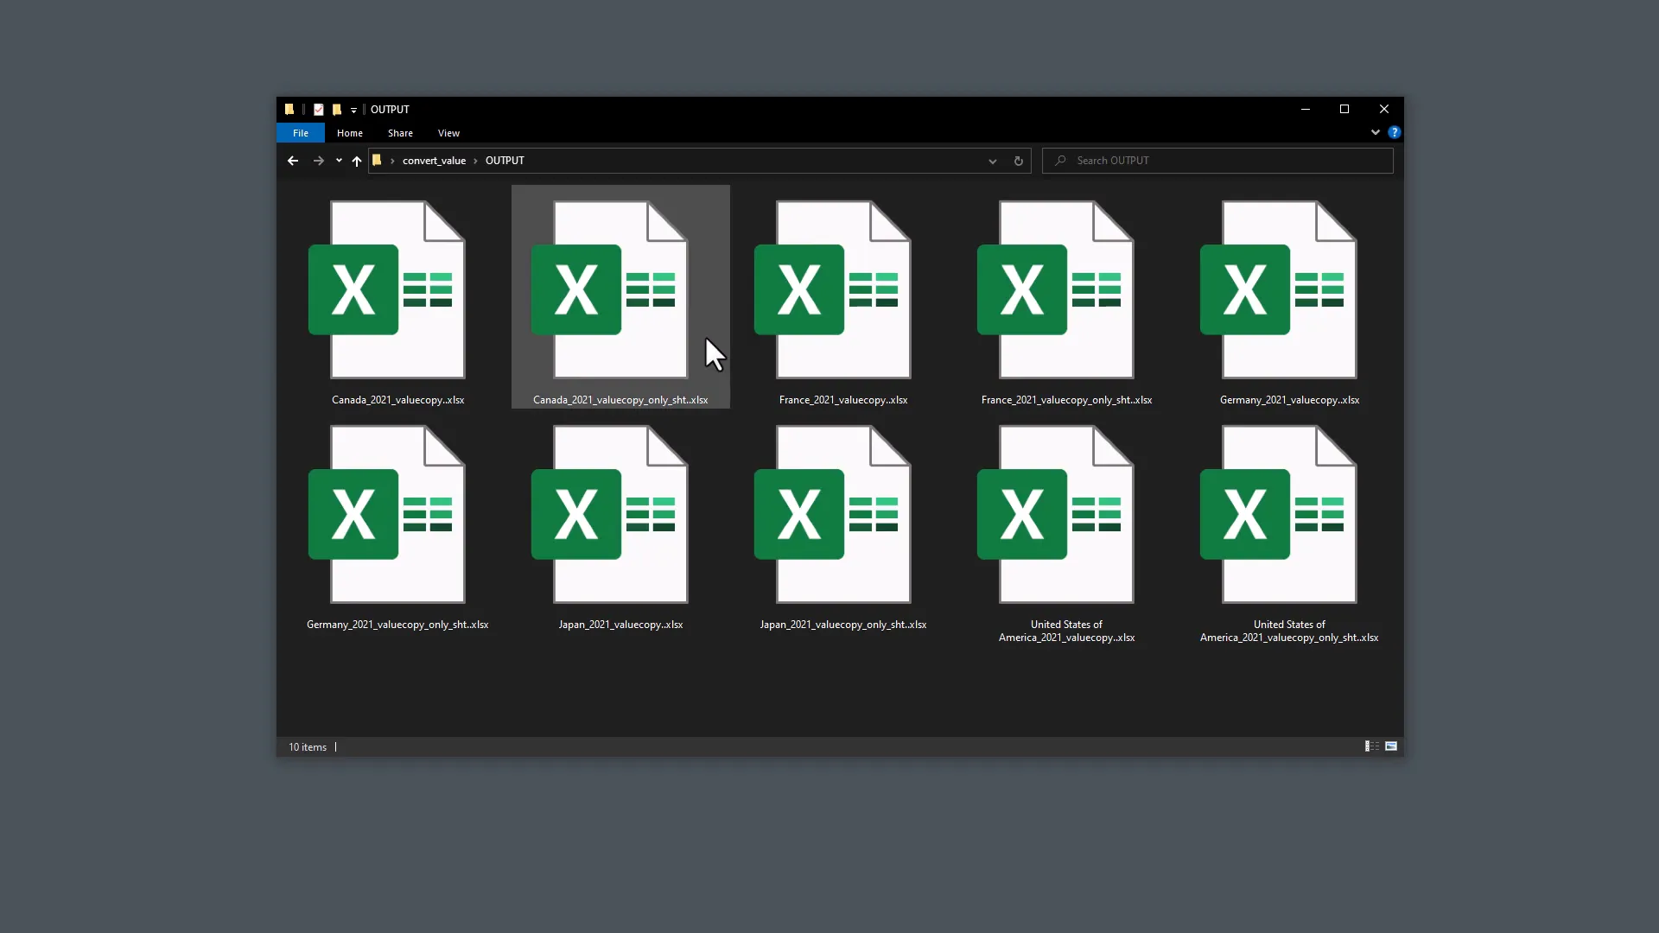Select the France_2021_valuecopy_only_sht..xlsx file
This screenshot has height=933, width=1659.
click(x=1066, y=290)
